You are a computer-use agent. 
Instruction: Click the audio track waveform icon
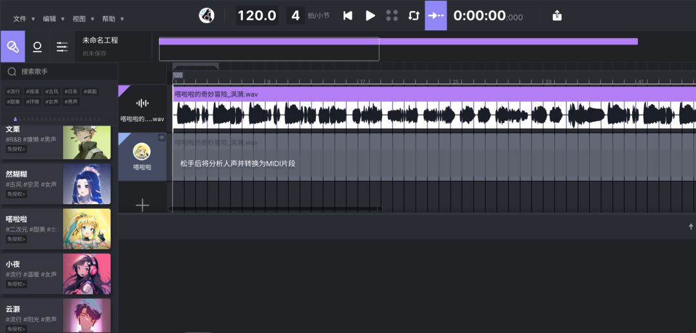point(142,103)
